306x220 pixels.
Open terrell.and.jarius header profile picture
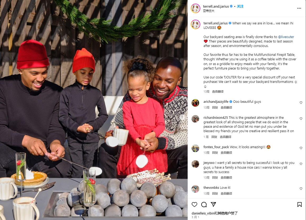click(196, 8)
